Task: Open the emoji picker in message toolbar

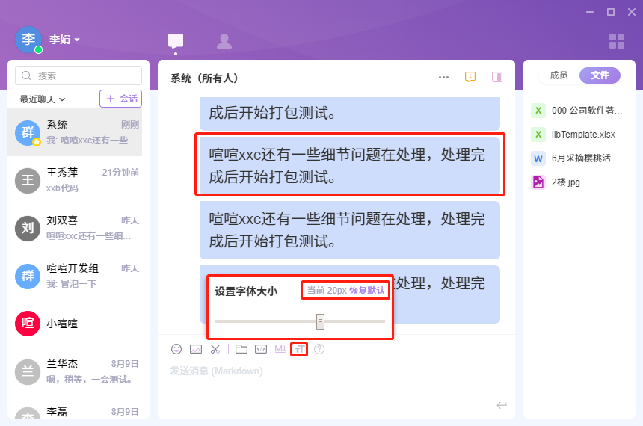Action: tap(176, 349)
